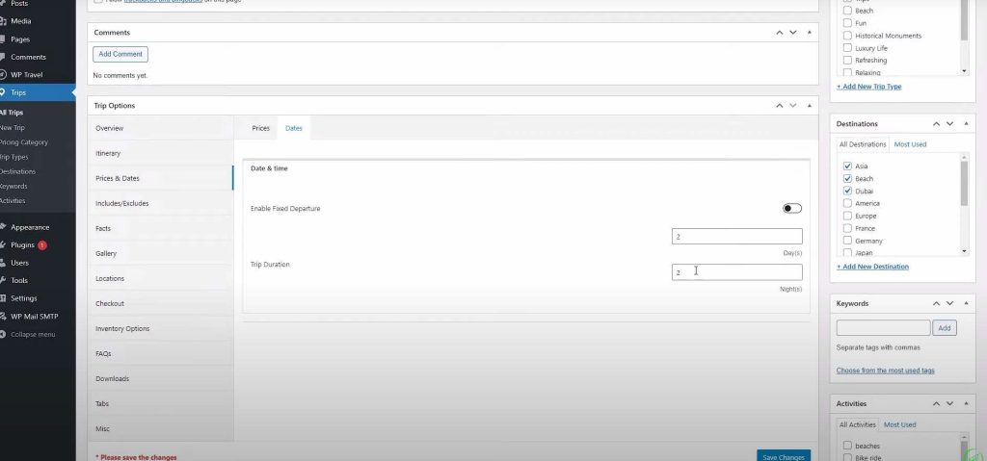Screen dimensions: 987x461
Task: Open the Tools menu
Action: (19, 280)
